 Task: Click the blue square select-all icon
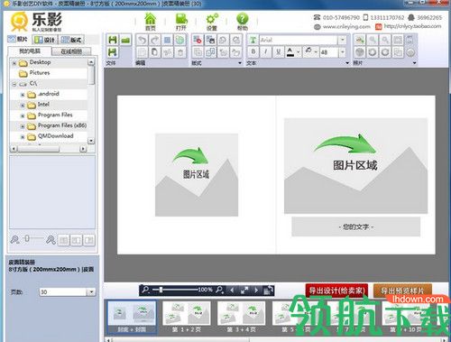168,40
